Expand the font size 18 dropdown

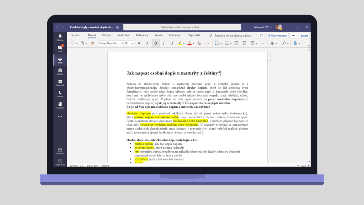(x=132, y=43)
